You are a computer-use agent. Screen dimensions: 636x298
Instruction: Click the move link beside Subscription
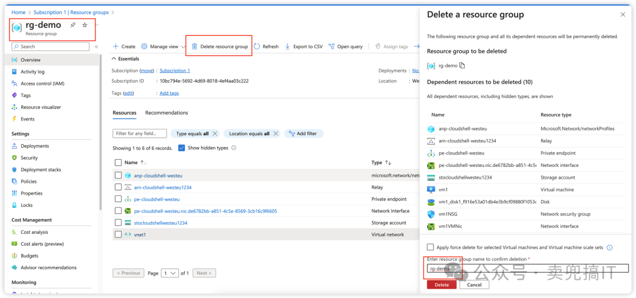pyautogui.click(x=147, y=71)
